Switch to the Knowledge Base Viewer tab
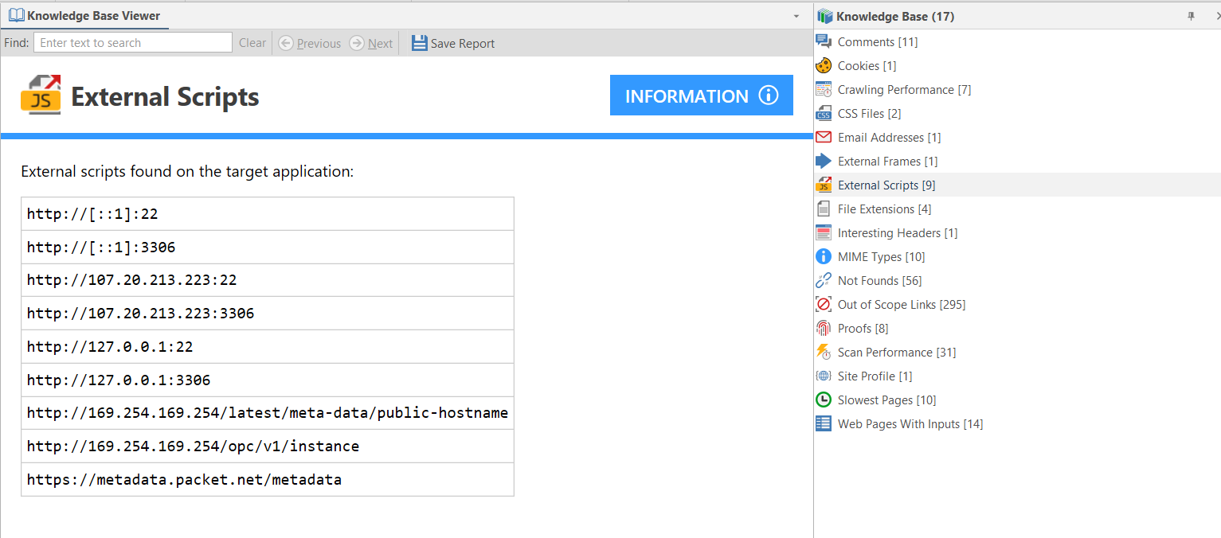Viewport: 1221px width, 538px height. 84,15
